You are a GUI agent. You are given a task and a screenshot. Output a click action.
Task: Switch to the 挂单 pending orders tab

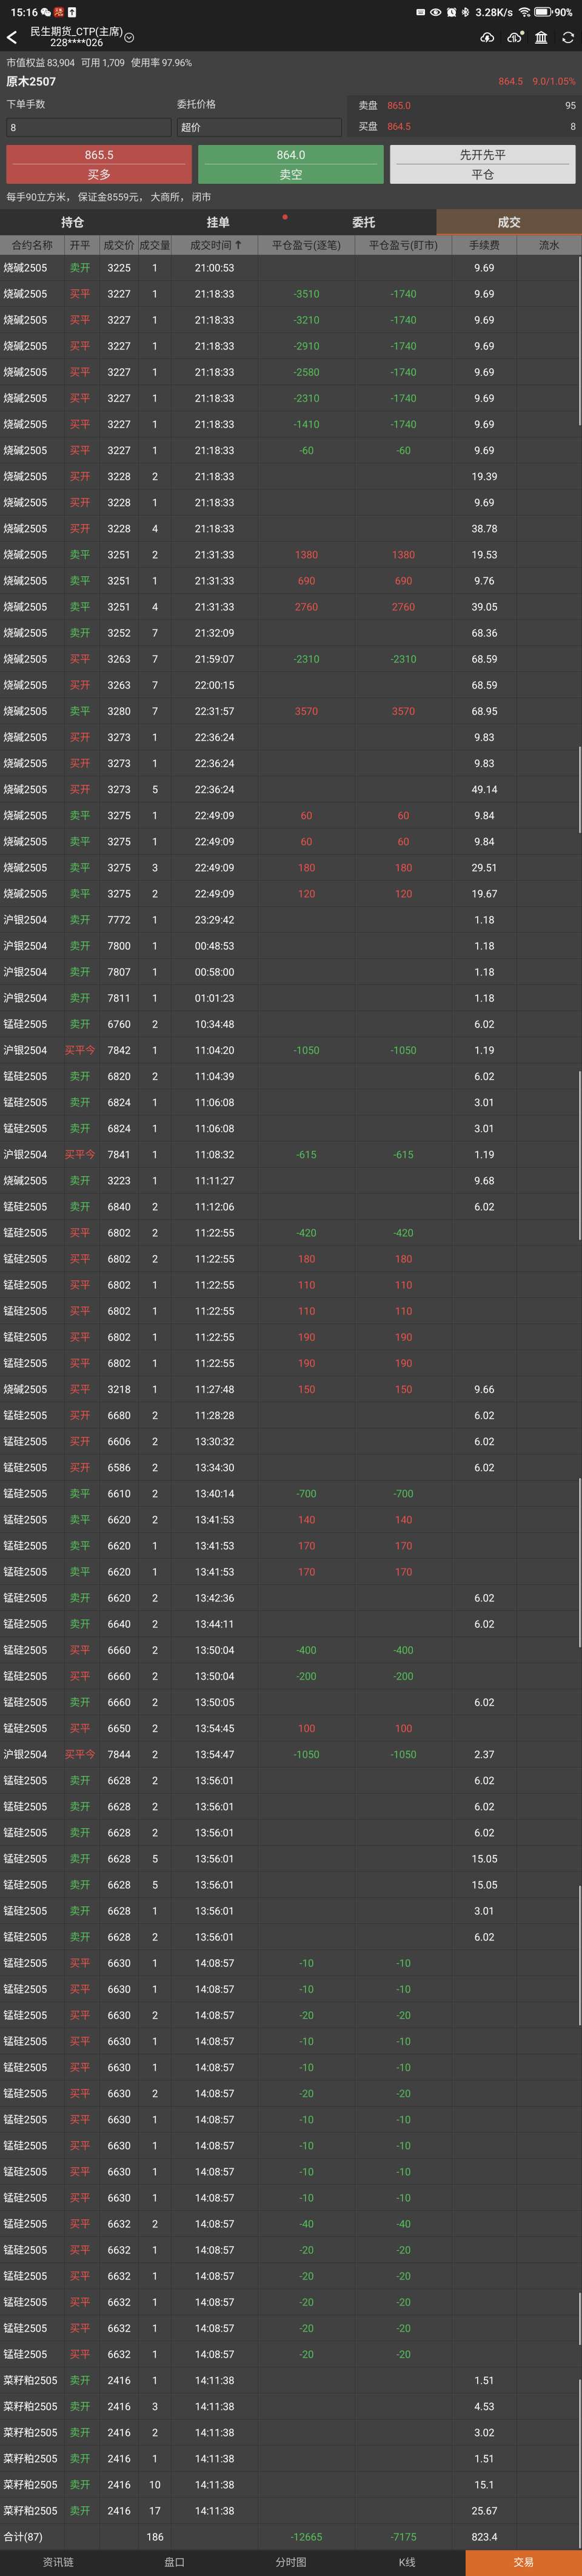click(x=218, y=222)
